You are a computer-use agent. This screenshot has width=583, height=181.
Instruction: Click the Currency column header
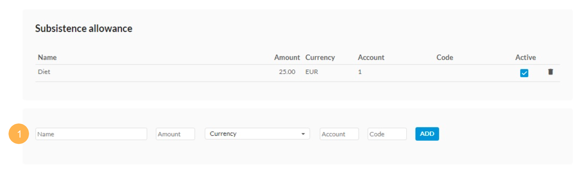tap(320, 58)
